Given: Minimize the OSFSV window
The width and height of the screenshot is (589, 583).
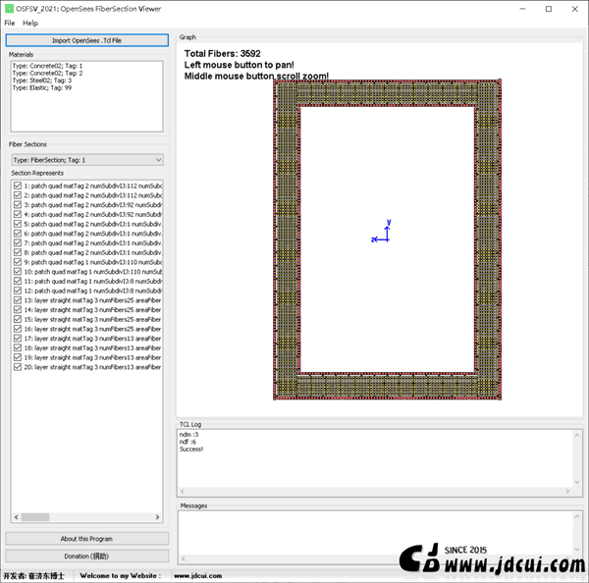Looking at the screenshot, I should click(522, 9).
